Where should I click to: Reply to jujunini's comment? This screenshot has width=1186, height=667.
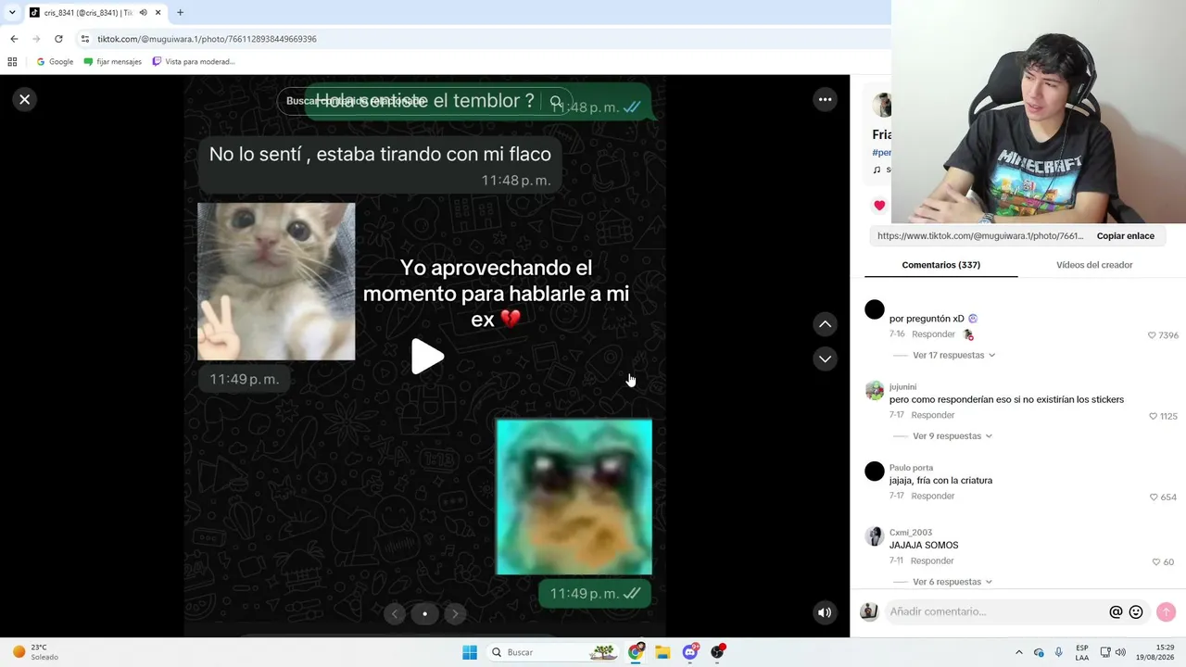933,415
